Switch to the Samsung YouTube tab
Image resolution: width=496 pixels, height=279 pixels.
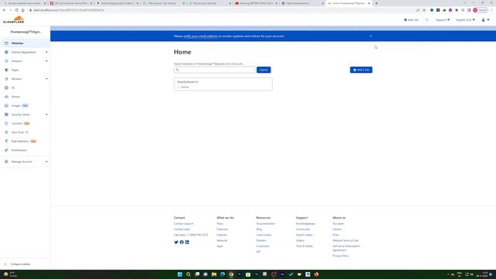coord(256,3)
